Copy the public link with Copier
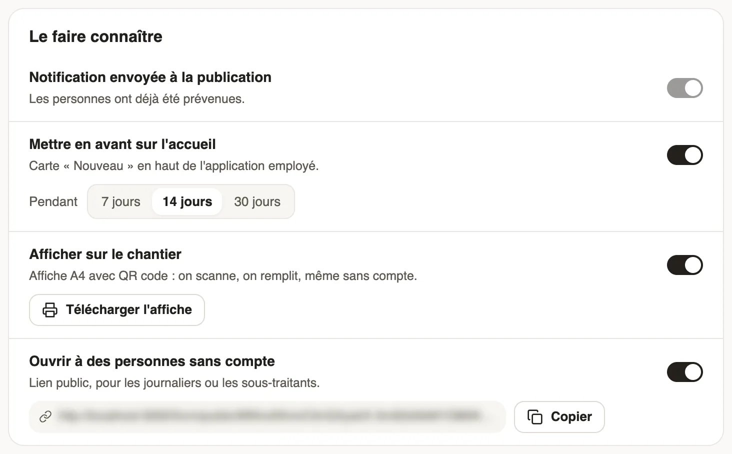732x454 pixels. tap(559, 417)
